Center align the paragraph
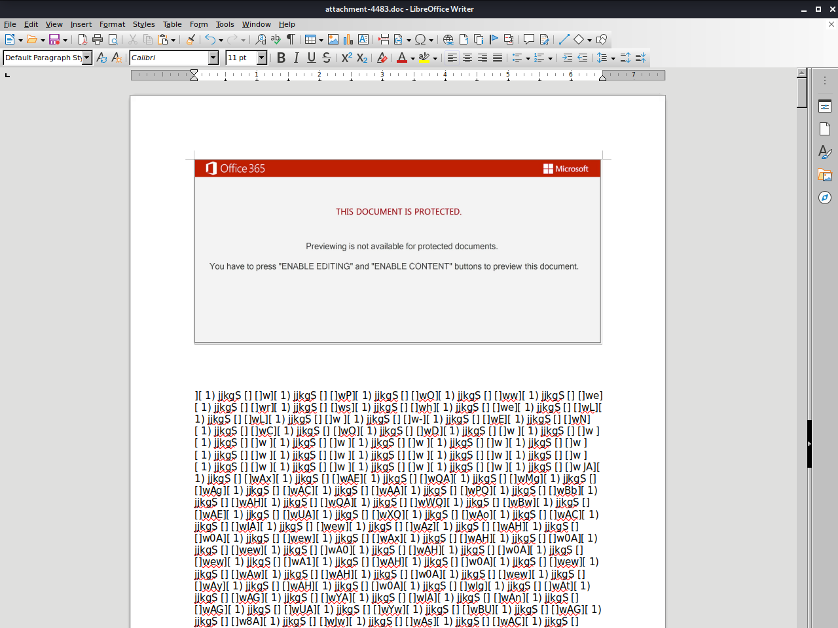Viewport: 838px width, 628px height. pyautogui.click(x=467, y=58)
